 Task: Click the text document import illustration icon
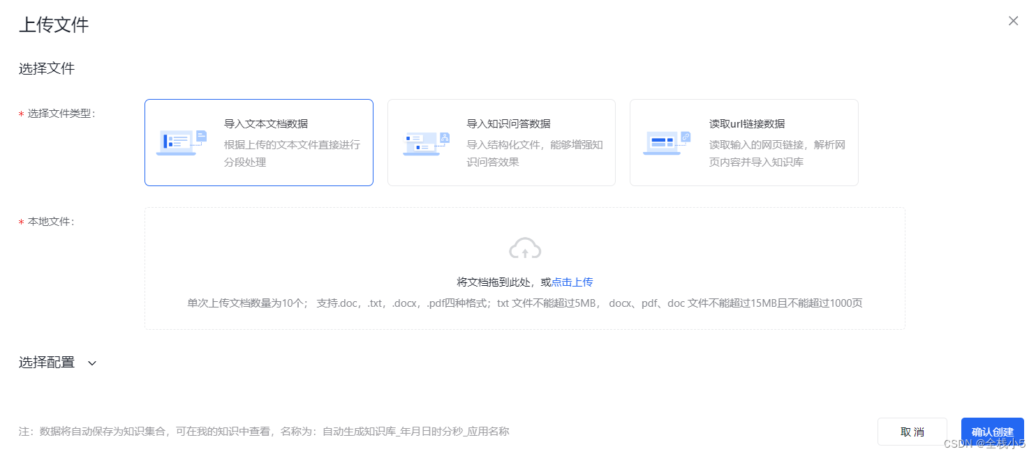coord(182,142)
